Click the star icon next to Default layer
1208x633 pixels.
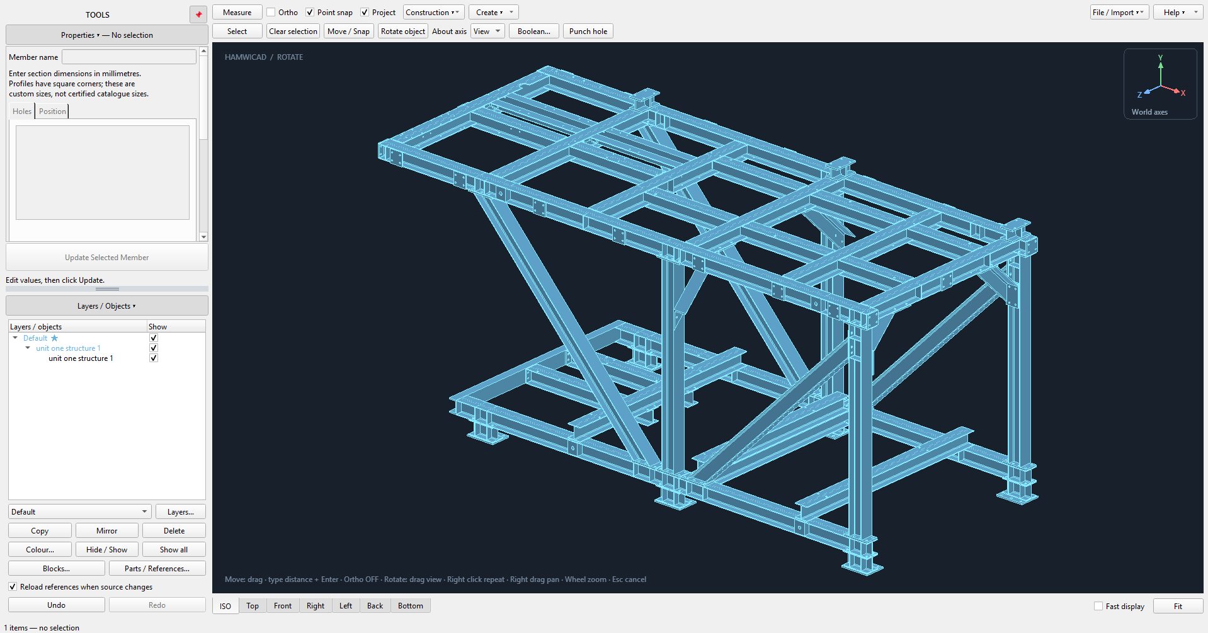coord(54,338)
